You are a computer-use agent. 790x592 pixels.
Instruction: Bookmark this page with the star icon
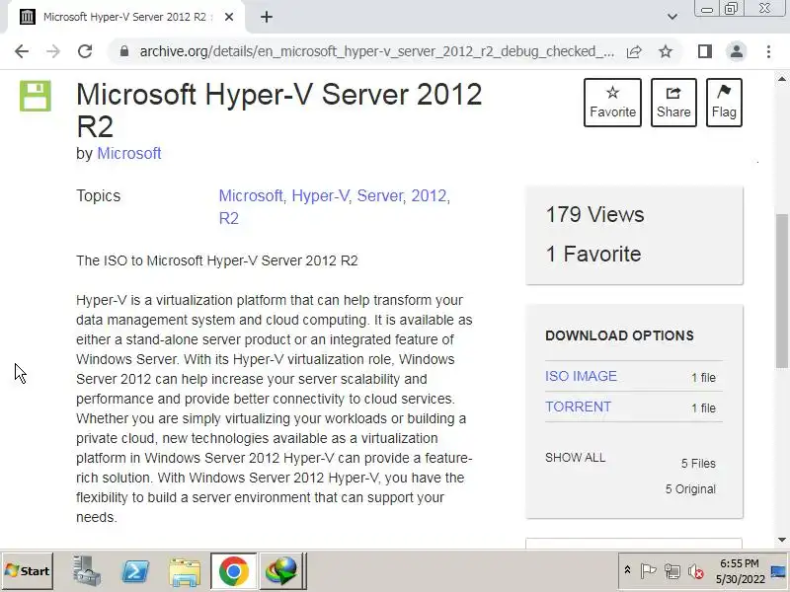pyautogui.click(x=666, y=51)
